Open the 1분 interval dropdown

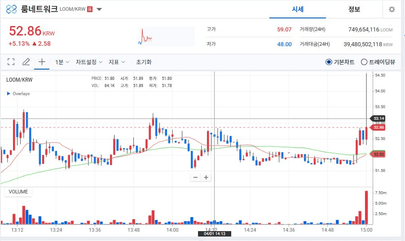(62, 62)
